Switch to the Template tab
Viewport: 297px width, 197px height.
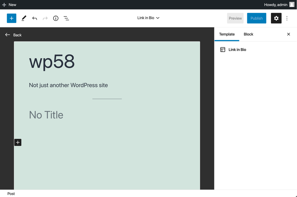[227, 34]
